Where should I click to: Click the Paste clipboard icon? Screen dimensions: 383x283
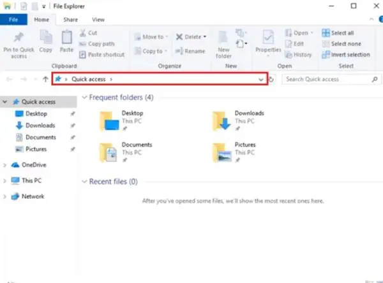point(66,38)
